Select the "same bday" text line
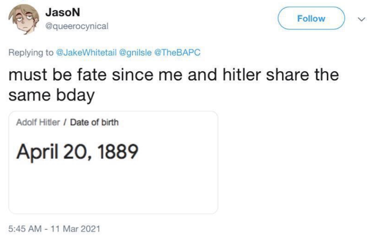This screenshot has width=382, height=235. coord(51,95)
